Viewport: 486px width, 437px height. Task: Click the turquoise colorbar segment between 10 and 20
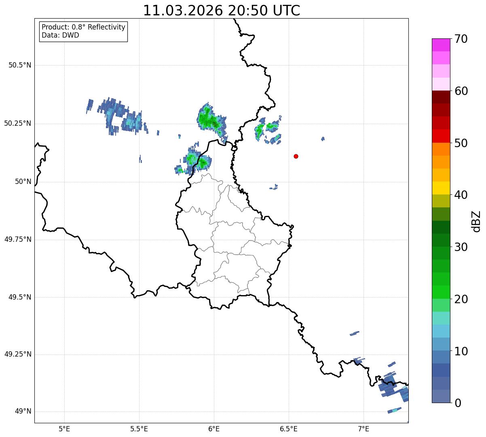click(441, 319)
